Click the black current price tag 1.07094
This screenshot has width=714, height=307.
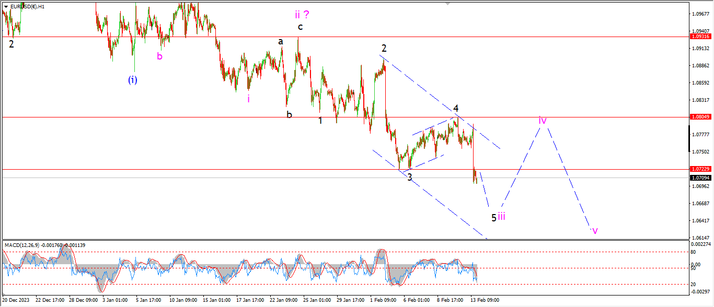(700, 178)
